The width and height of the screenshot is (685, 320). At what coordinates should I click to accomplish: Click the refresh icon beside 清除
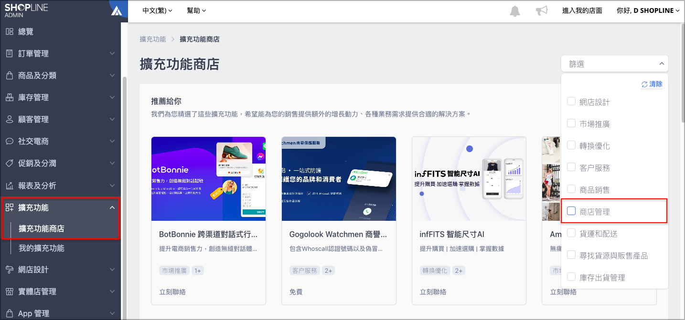coord(644,84)
